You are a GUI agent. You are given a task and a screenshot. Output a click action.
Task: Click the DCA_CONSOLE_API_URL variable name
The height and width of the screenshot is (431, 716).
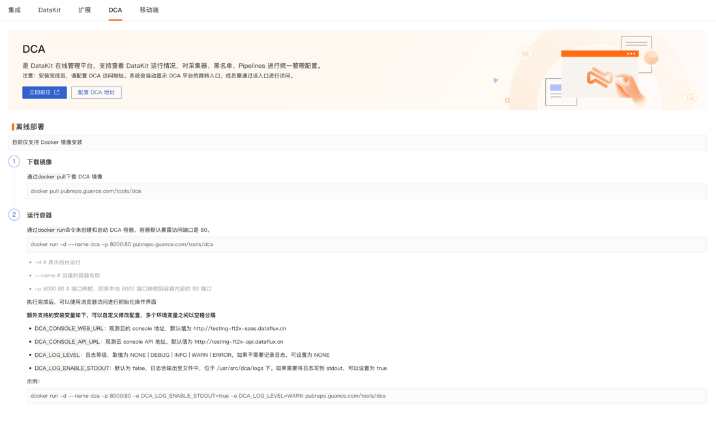67,342
